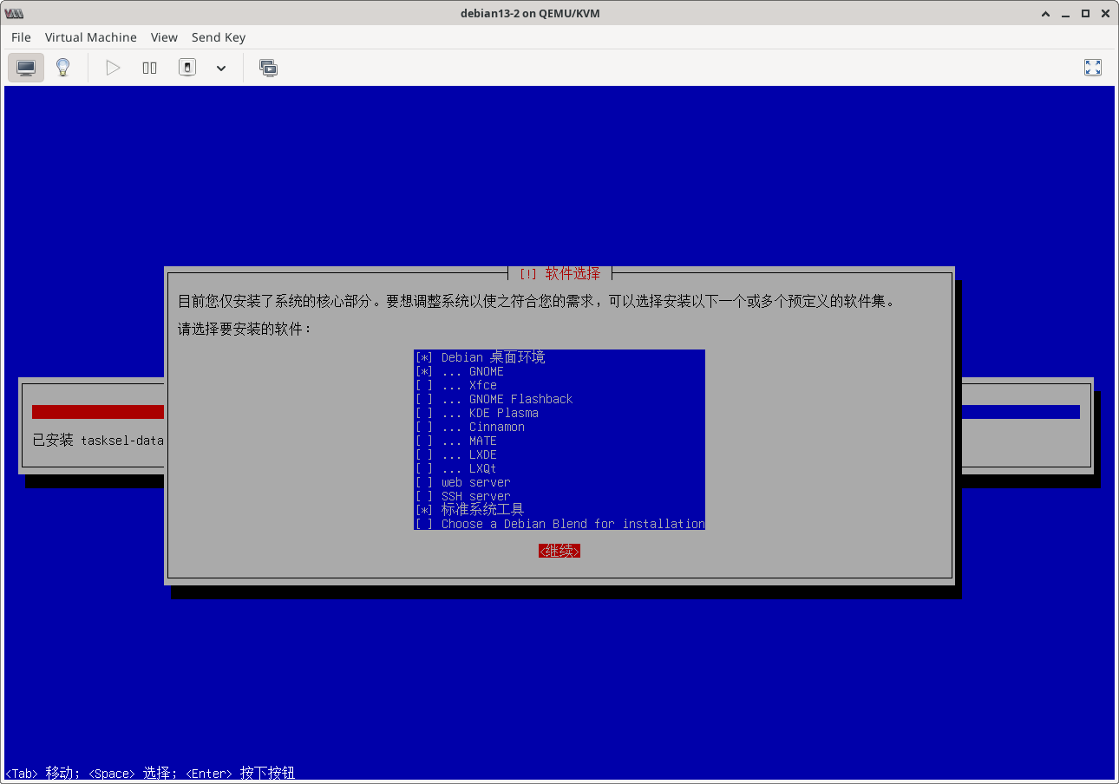Close the debian13-2 VM window

click(x=1105, y=14)
